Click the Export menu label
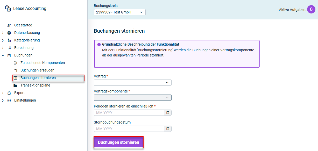 19,93
